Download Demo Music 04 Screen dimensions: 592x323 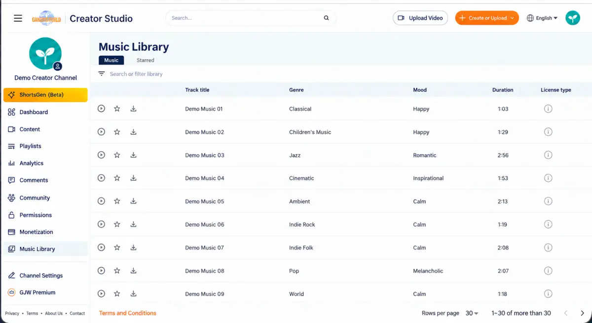(x=133, y=178)
